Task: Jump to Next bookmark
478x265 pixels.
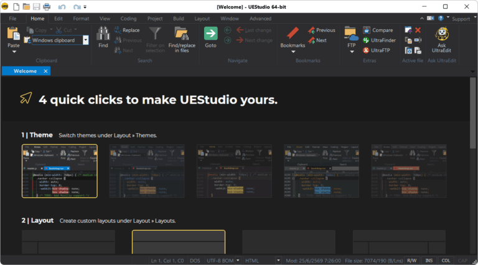Action: click(x=317, y=40)
